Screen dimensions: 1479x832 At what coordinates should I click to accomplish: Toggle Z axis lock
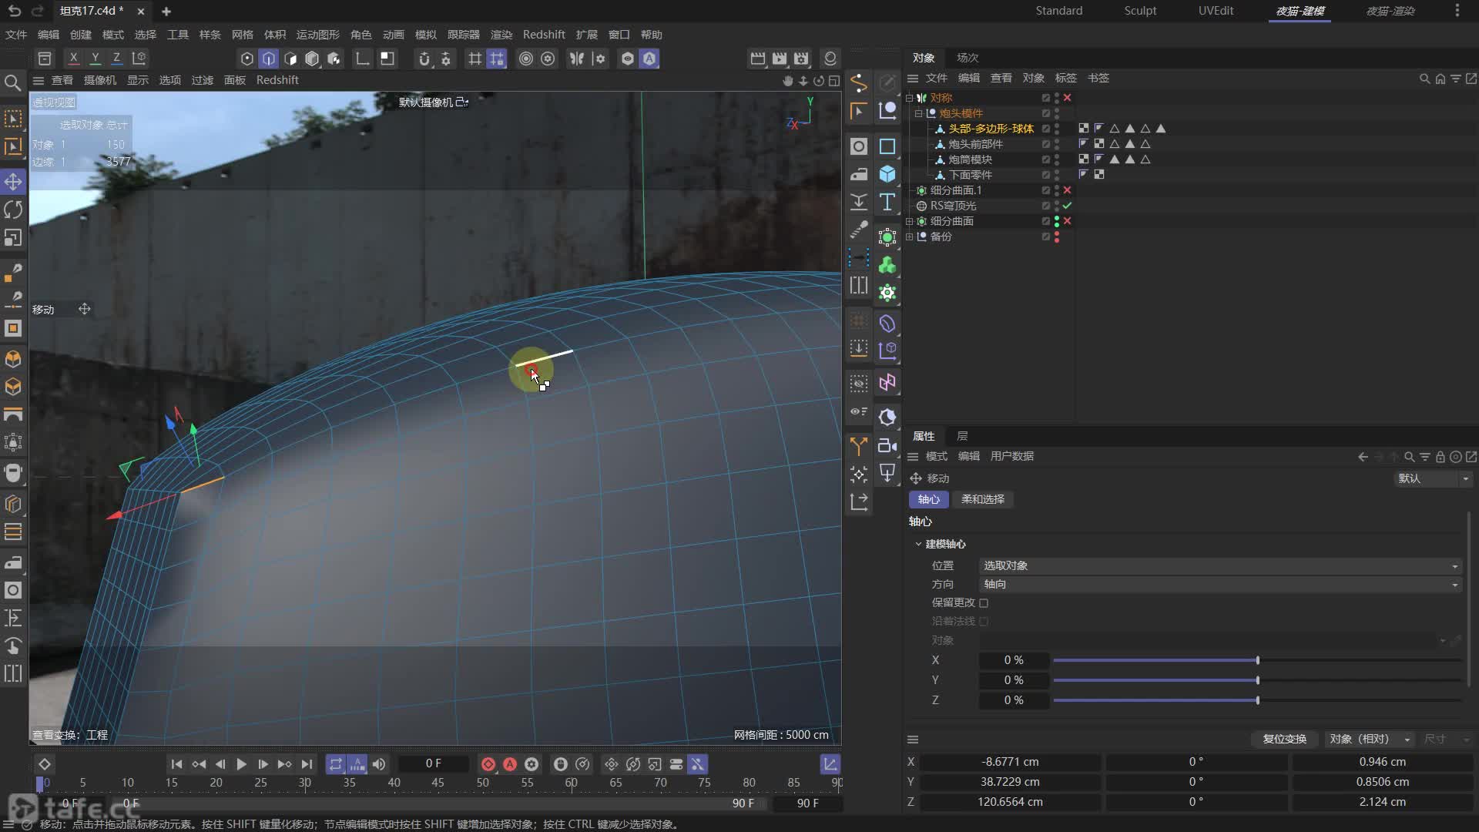click(116, 58)
